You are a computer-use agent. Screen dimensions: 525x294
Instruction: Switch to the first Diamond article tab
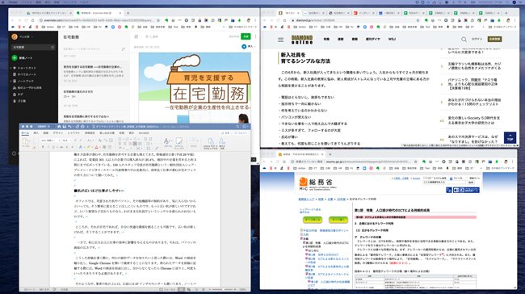click(289, 13)
